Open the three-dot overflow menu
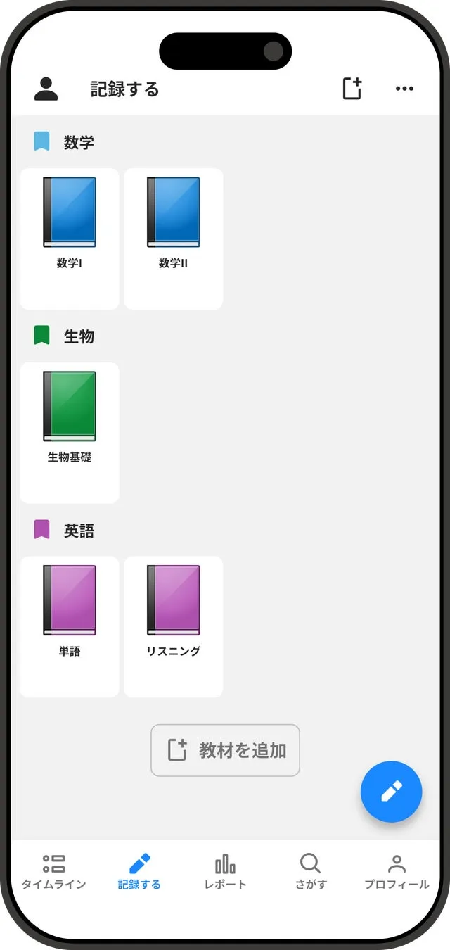Screen dimensions: 450x950 click(x=404, y=88)
